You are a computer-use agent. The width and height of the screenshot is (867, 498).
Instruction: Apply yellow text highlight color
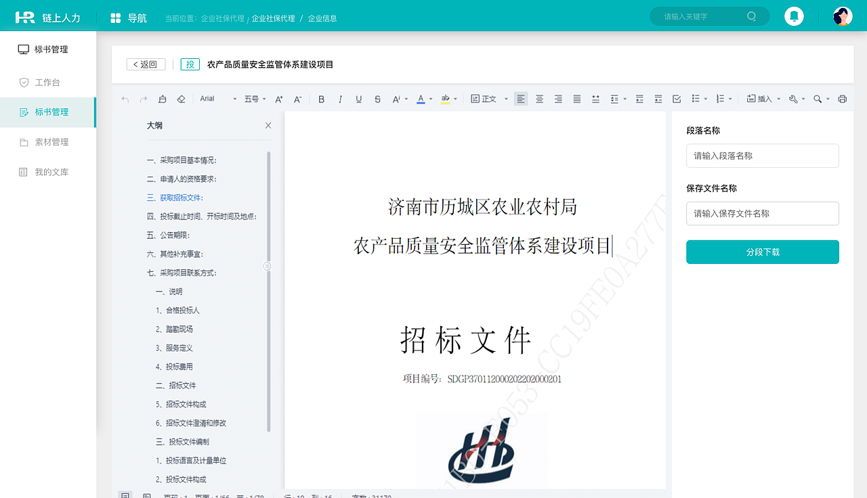point(446,99)
